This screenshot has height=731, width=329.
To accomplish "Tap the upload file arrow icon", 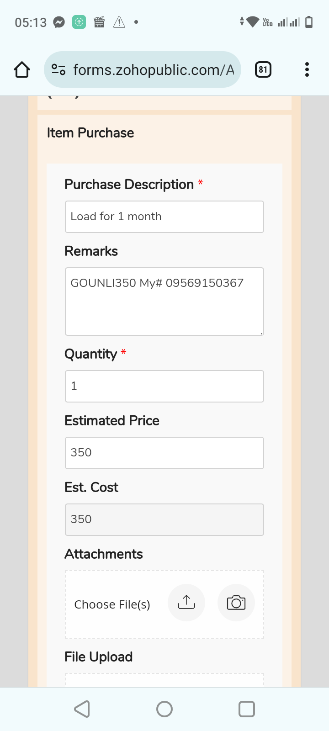I will click(x=186, y=603).
